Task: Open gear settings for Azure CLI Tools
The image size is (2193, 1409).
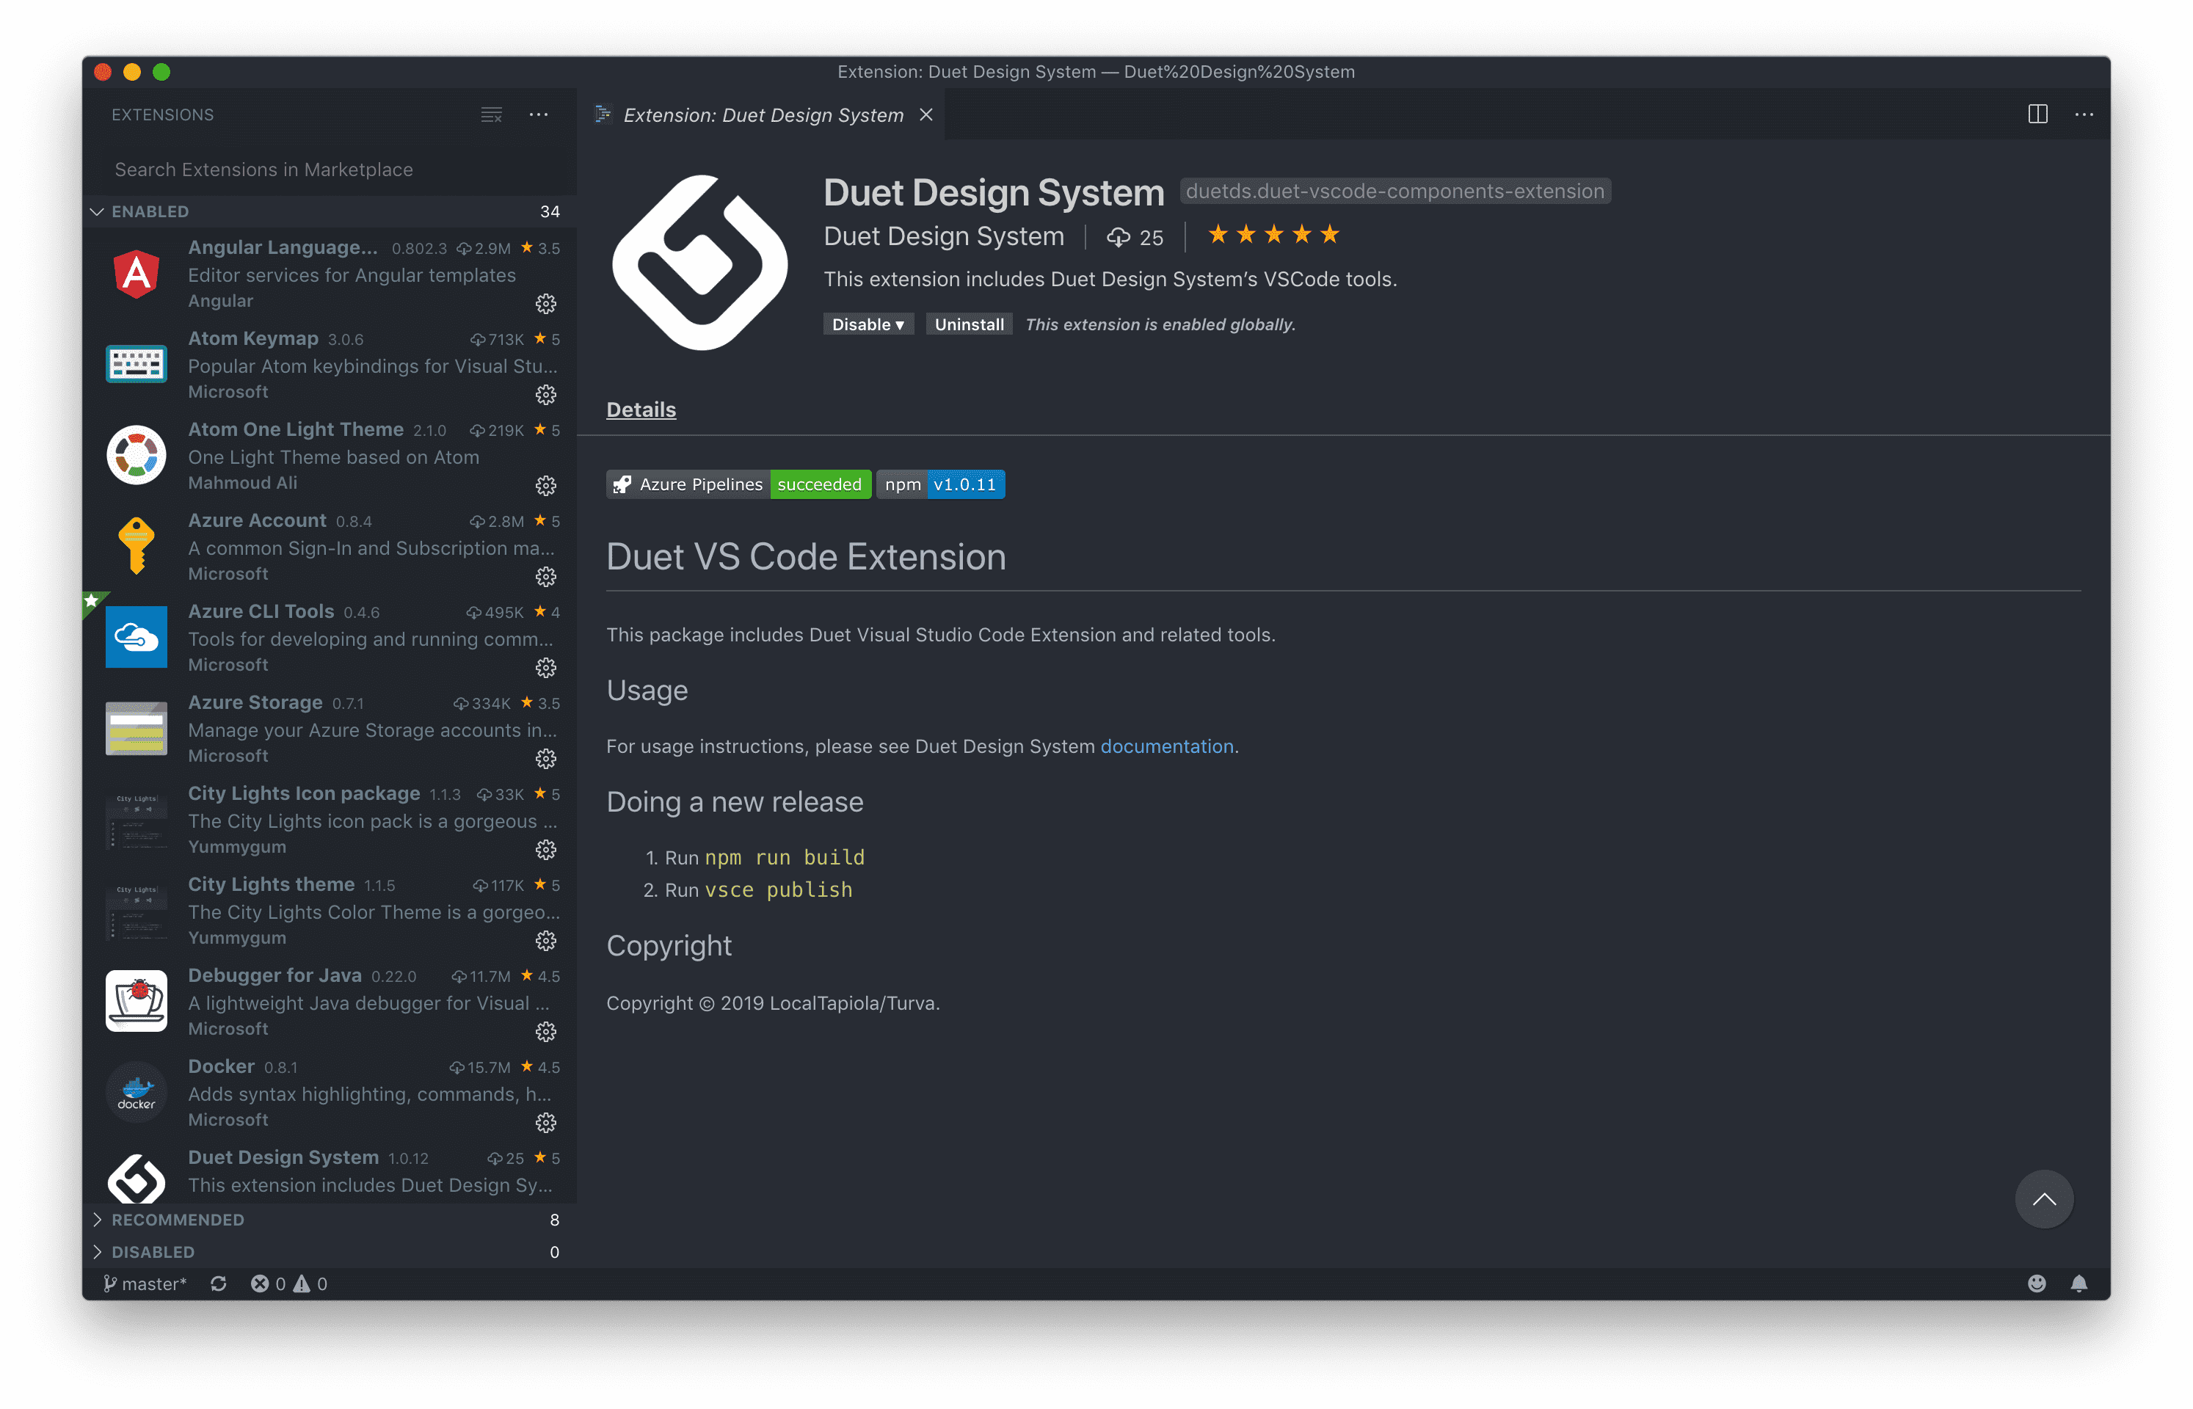Action: pyautogui.click(x=546, y=668)
